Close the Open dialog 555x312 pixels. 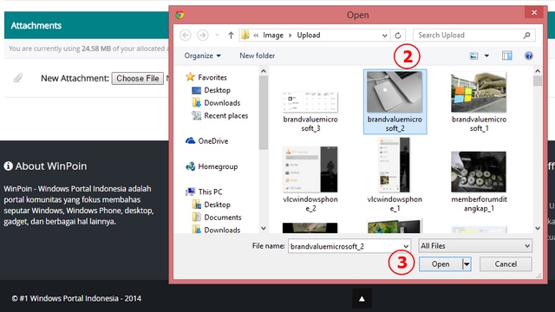534,13
